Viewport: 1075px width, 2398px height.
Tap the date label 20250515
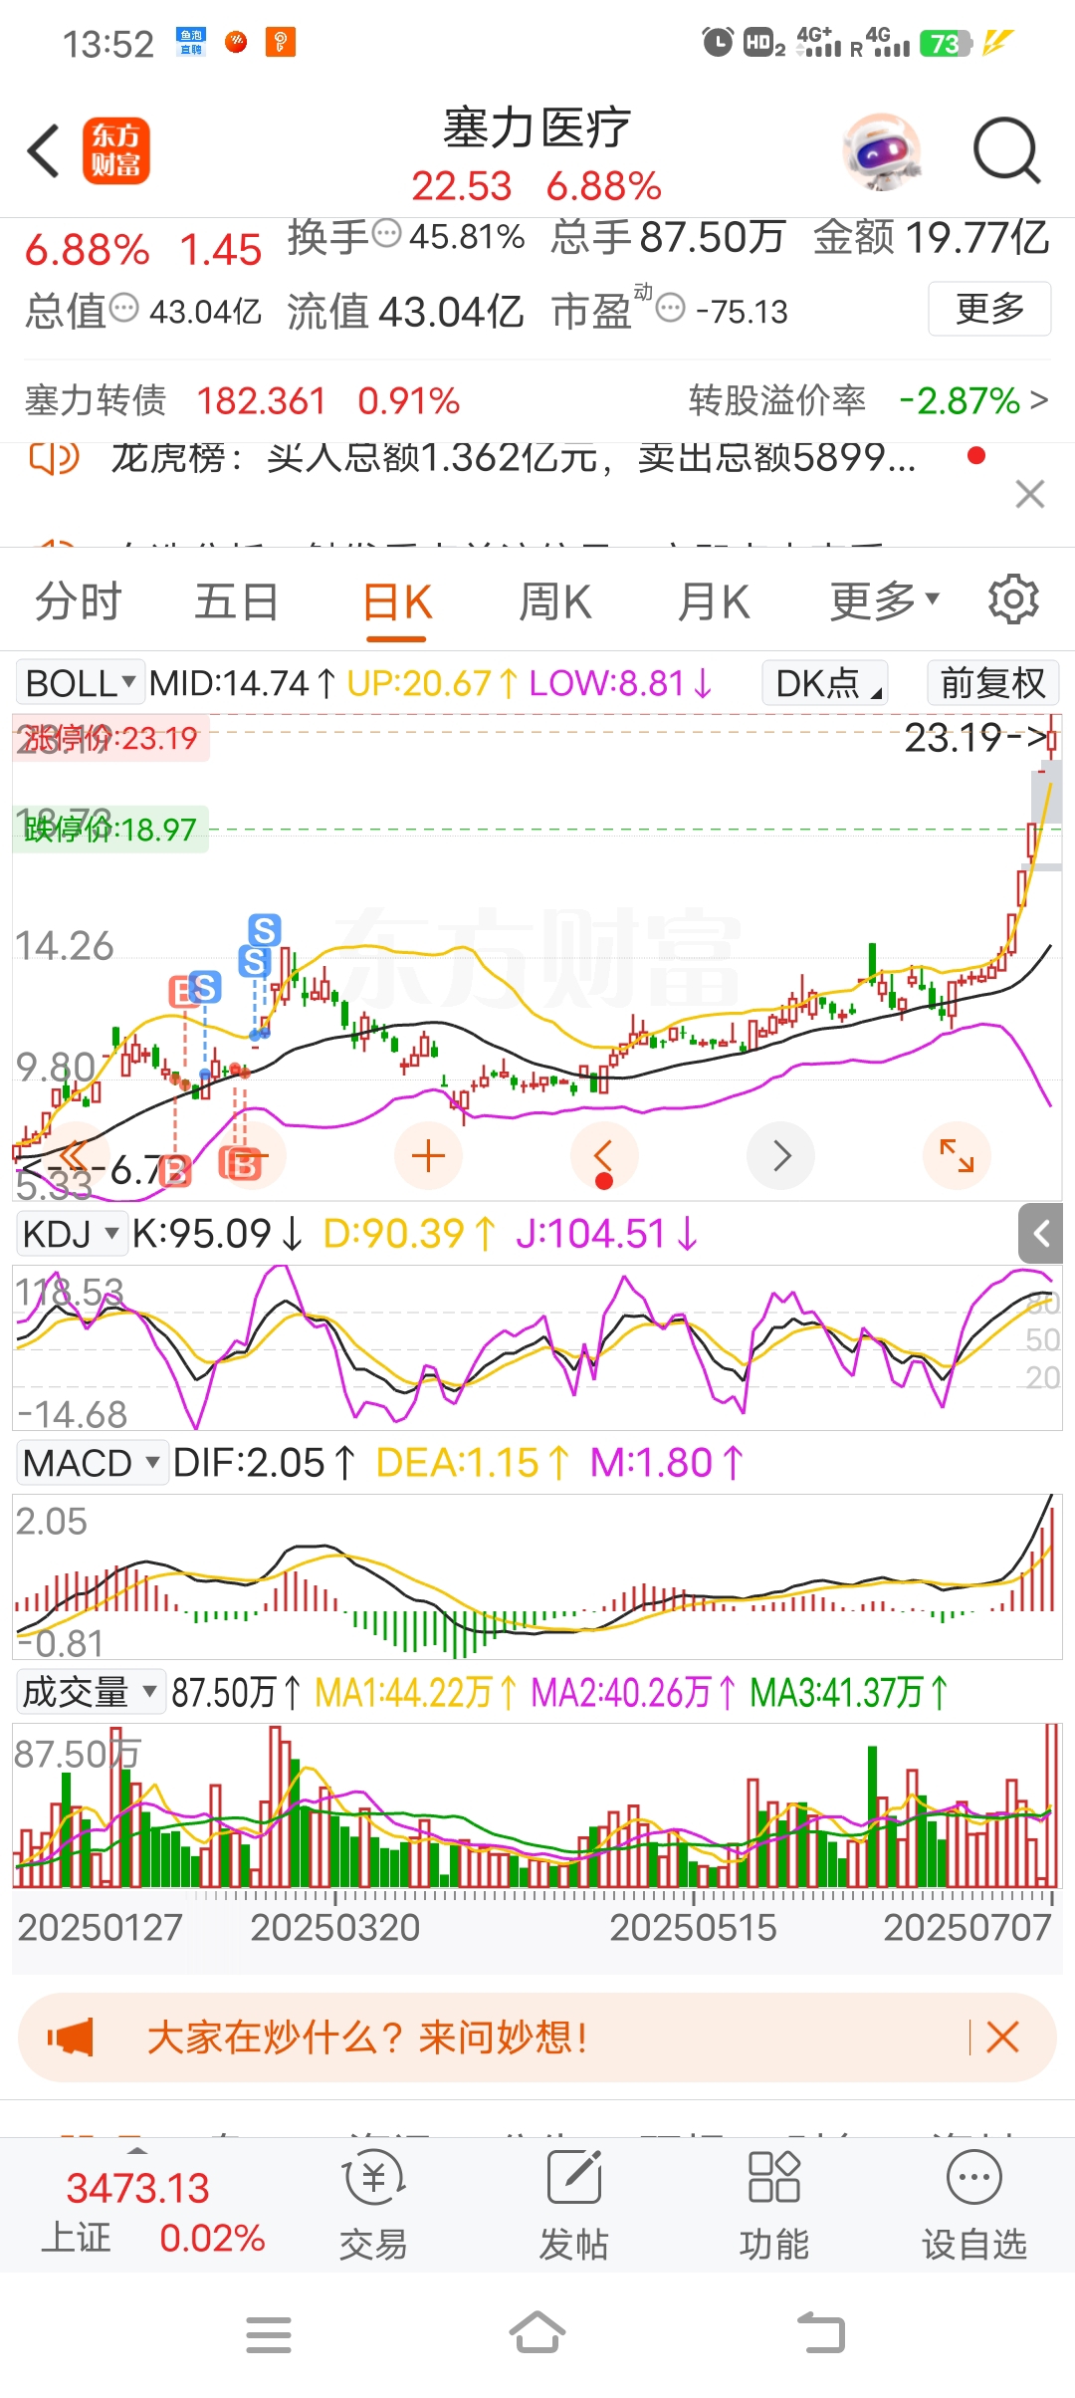point(693,1928)
